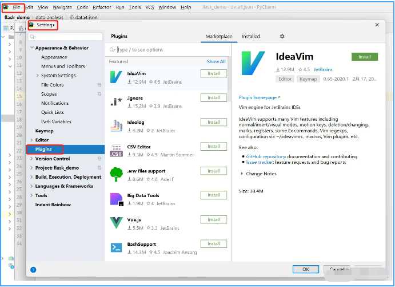Select Menus and Toolbars item
The width and height of the screenshot is (395, 287).
(63, 66)
